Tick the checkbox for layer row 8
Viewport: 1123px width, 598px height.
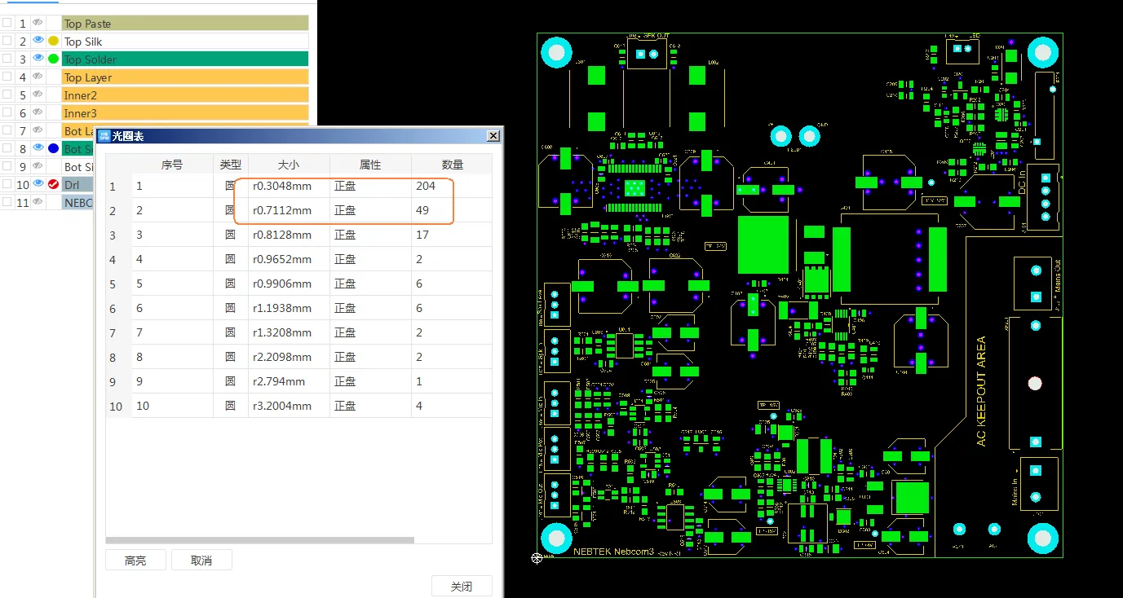7,148
